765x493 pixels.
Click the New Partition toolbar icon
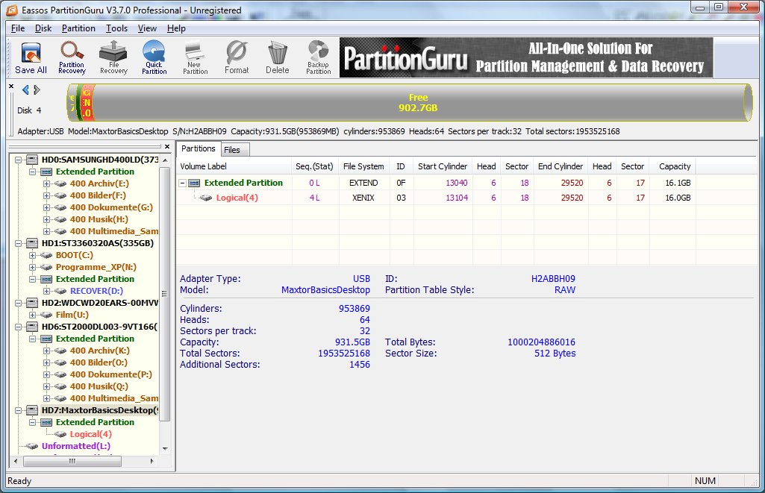(195, 57)
